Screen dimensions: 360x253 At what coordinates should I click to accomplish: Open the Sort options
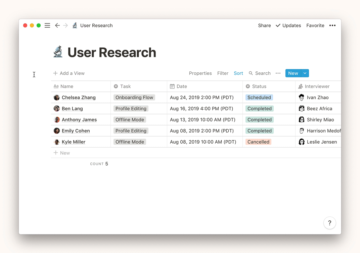click(238, 73)
